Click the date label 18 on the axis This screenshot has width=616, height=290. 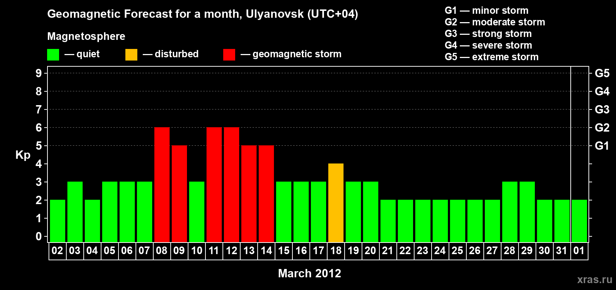click(x=336, y=251)
